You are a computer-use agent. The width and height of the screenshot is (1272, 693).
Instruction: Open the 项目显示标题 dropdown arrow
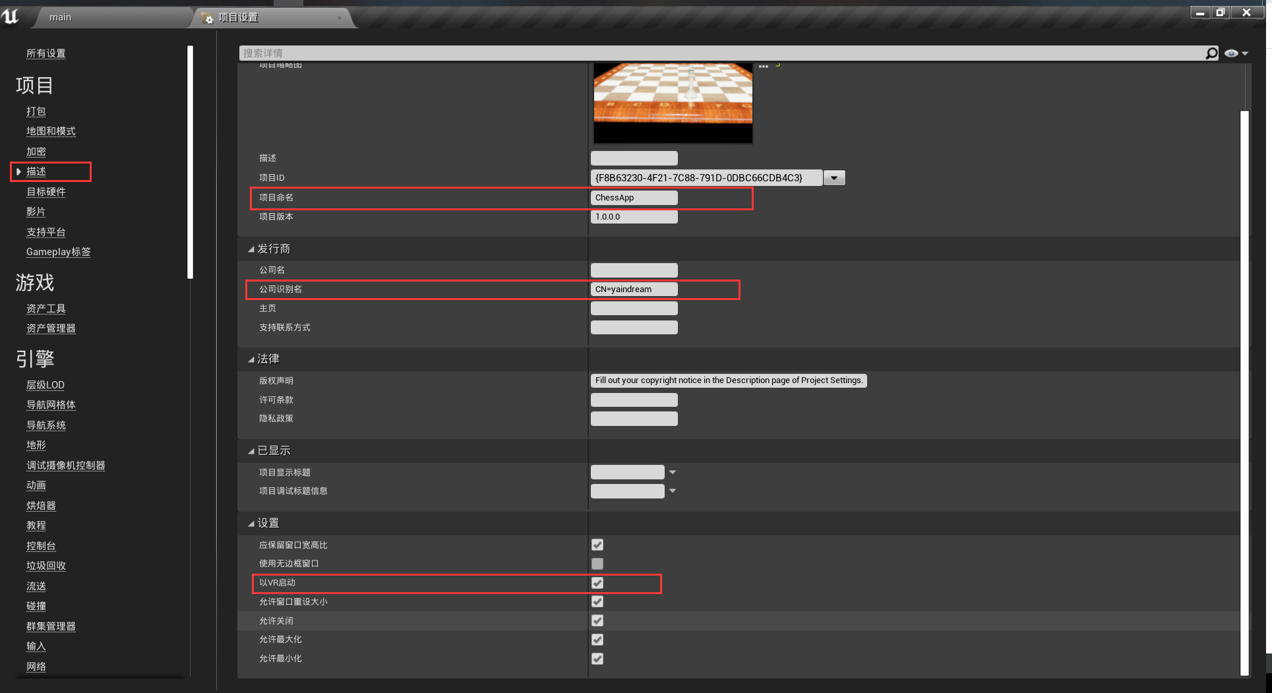coord(673,472)
